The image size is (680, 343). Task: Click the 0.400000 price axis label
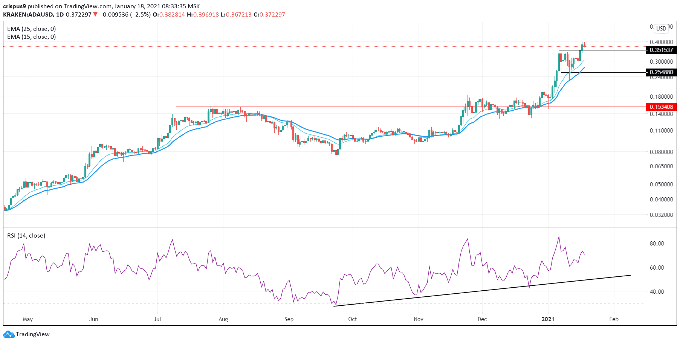pyautogui.click(x=661, y=42)
